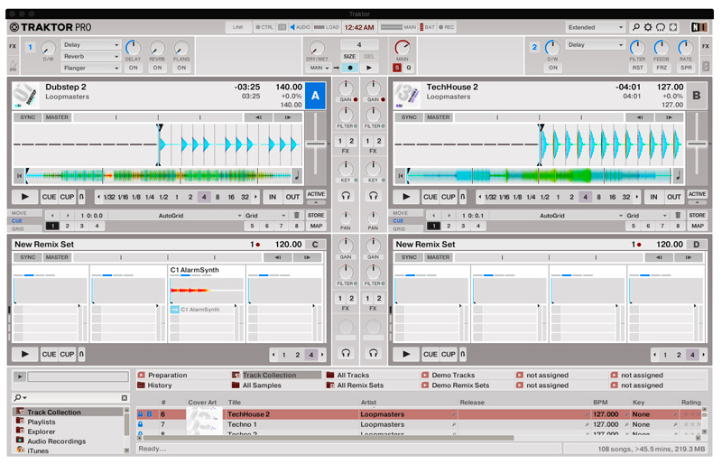Viewport: 722px width, 464px height.
Task: Toggle Flanger effect ON in FX unit 1
Action: [x=181, y=68]
